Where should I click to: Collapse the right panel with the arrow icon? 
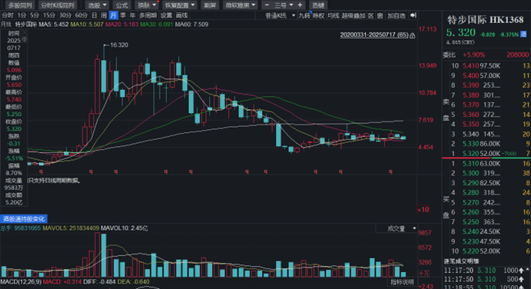413,15
